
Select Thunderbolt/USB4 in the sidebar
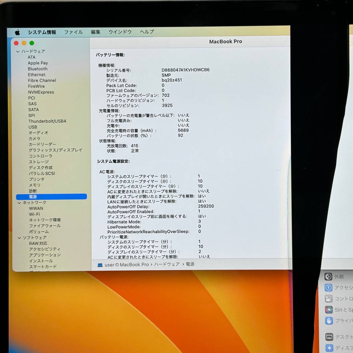(47, 121)
